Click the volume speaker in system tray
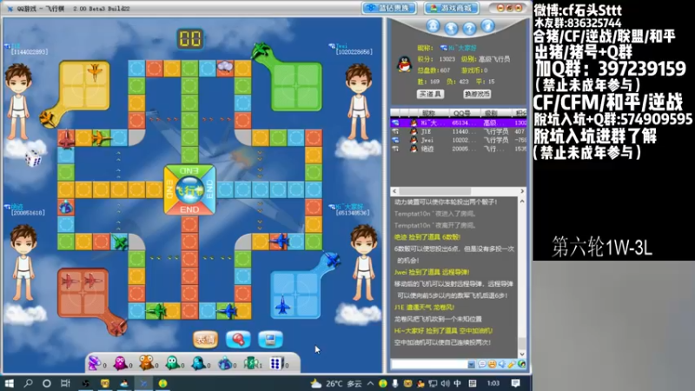Image resolution: width=695 pixels, height=391 pixels. click(x=446, y=383)
